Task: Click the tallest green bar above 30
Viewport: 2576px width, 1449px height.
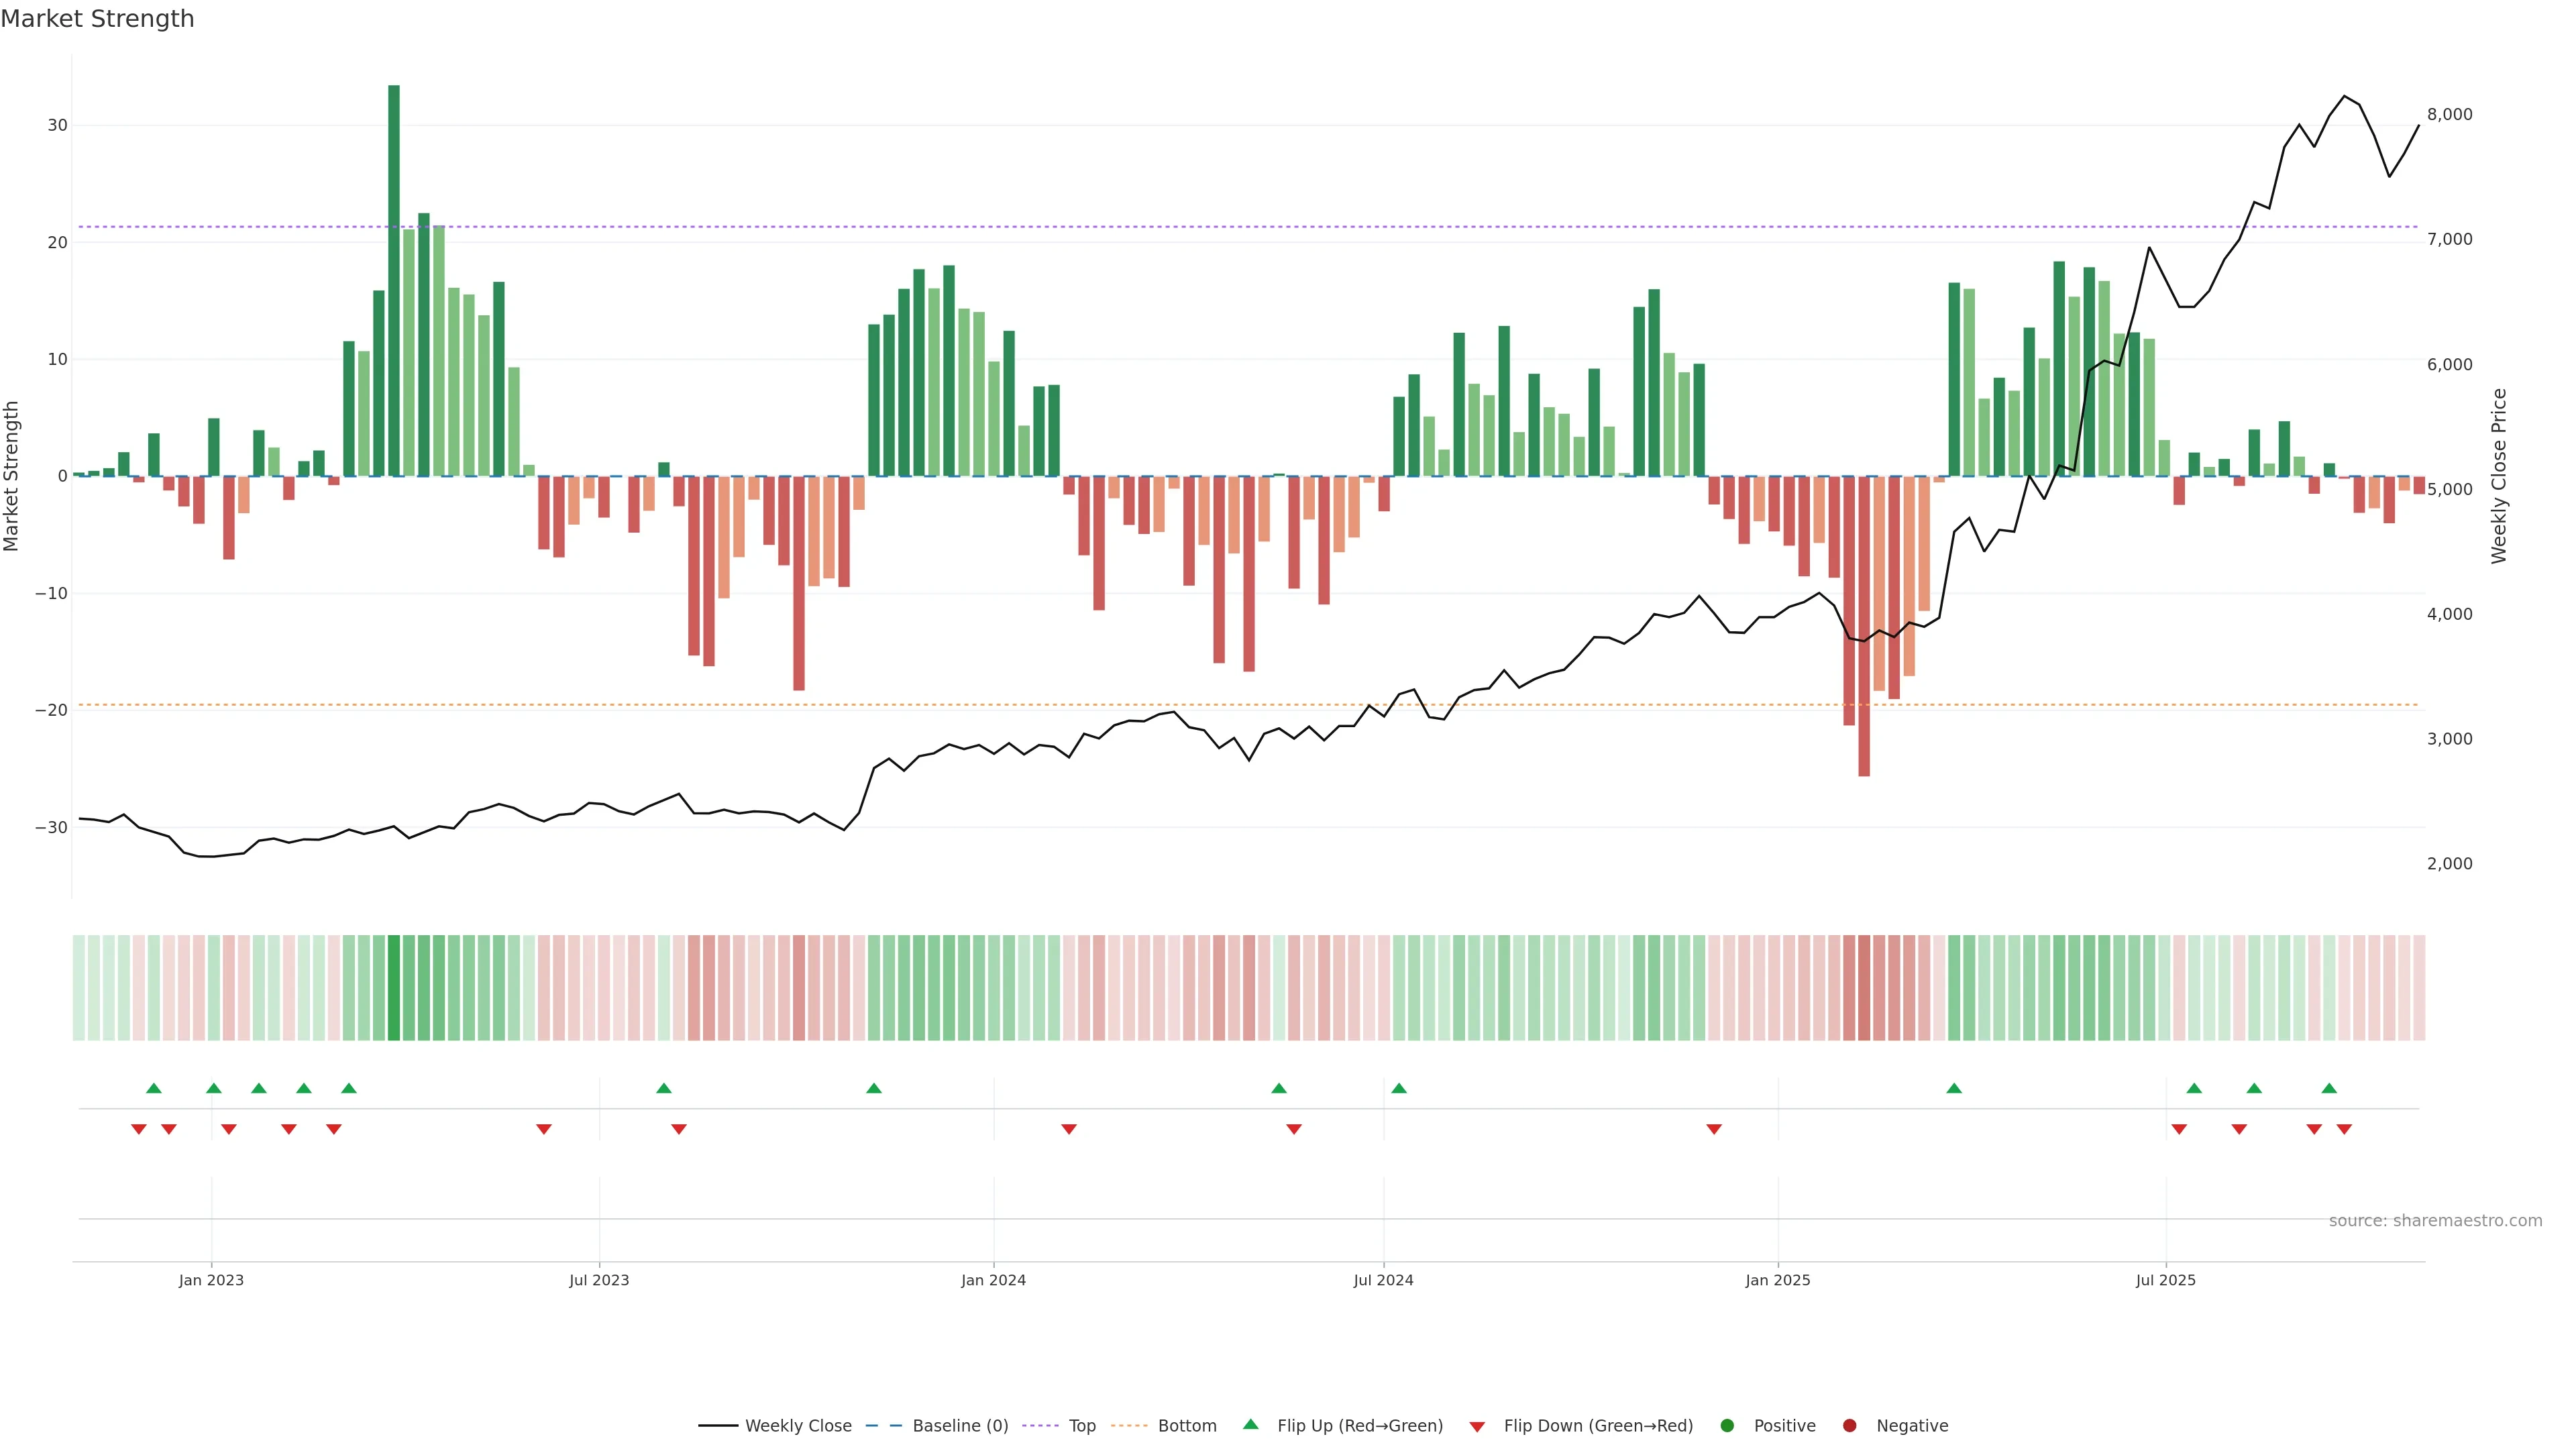Action: (x=394, y=280)
